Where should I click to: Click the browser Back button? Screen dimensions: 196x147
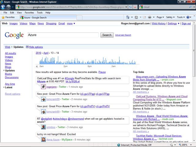tap(4, 6)
